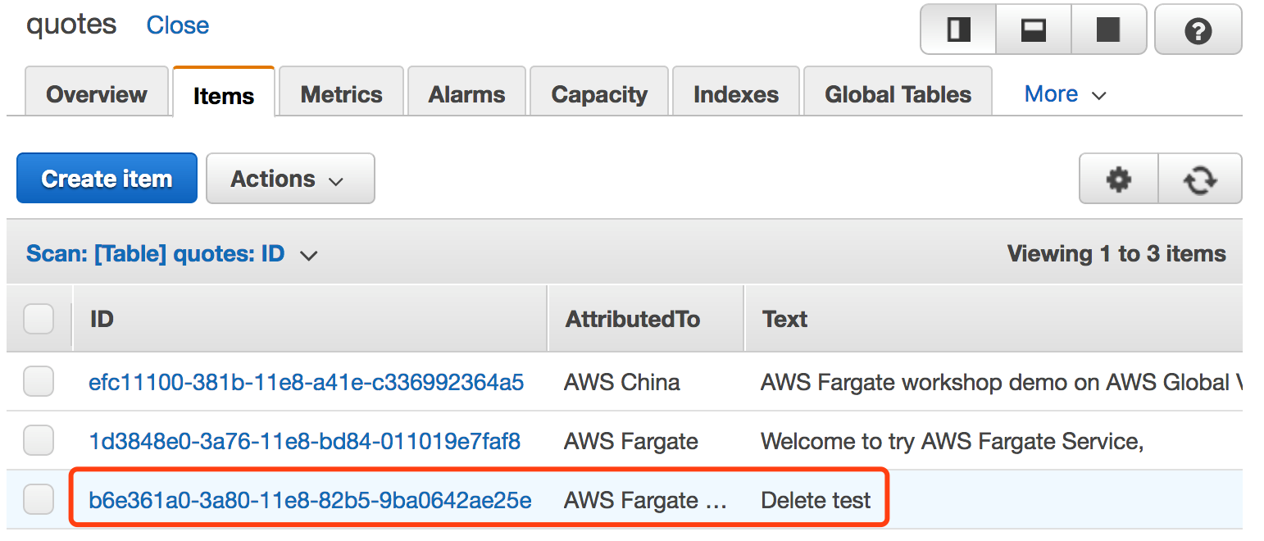Tick checkbox for Delete test item
The height and width of the screenshot is (541, 1264).
click(x=39, y=499)
